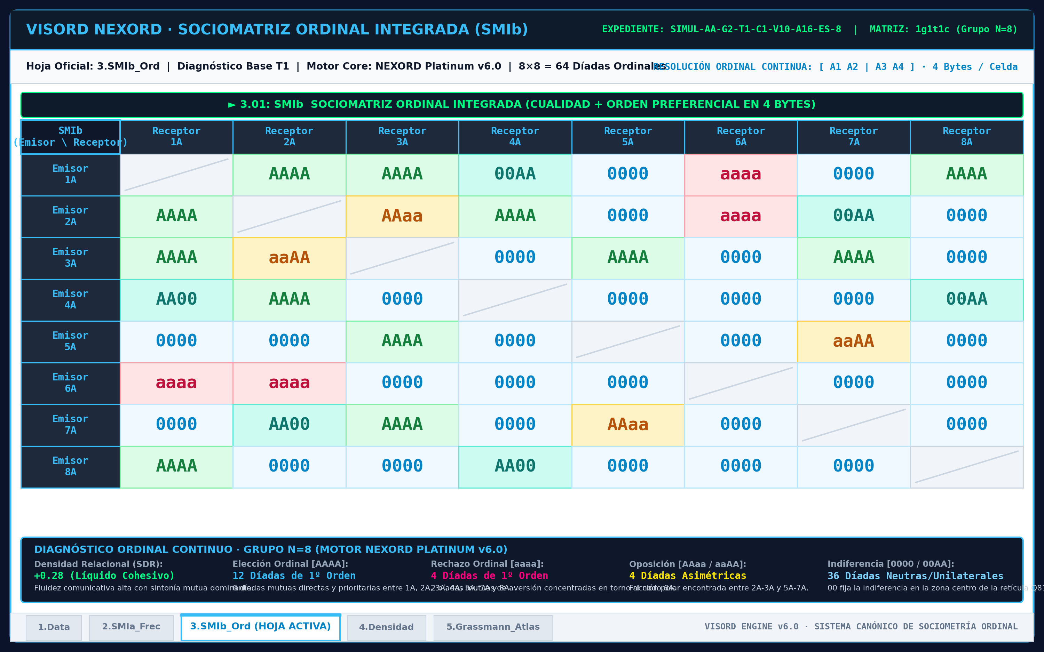Click the Receptor 1A column header
1044x652 pixels.
point(176,137)
